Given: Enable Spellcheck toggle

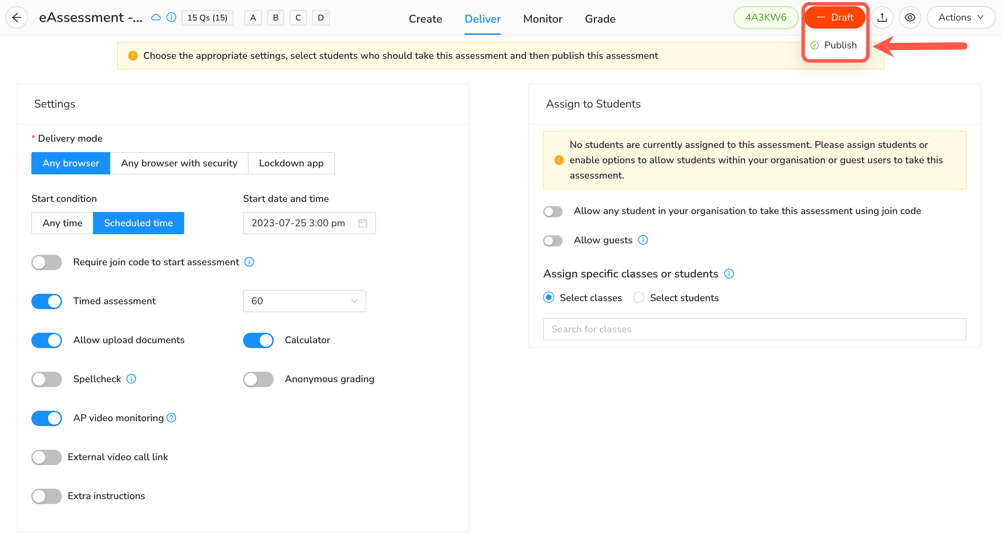Looking at the screenshot, I should click(47, 379).
